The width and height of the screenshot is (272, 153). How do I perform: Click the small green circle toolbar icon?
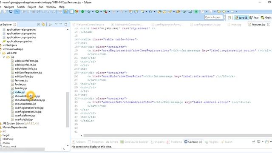point(82,11)
